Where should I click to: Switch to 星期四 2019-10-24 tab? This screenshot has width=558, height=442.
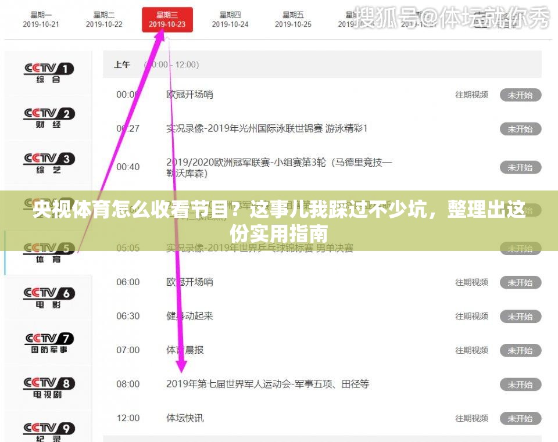(230, 20)
